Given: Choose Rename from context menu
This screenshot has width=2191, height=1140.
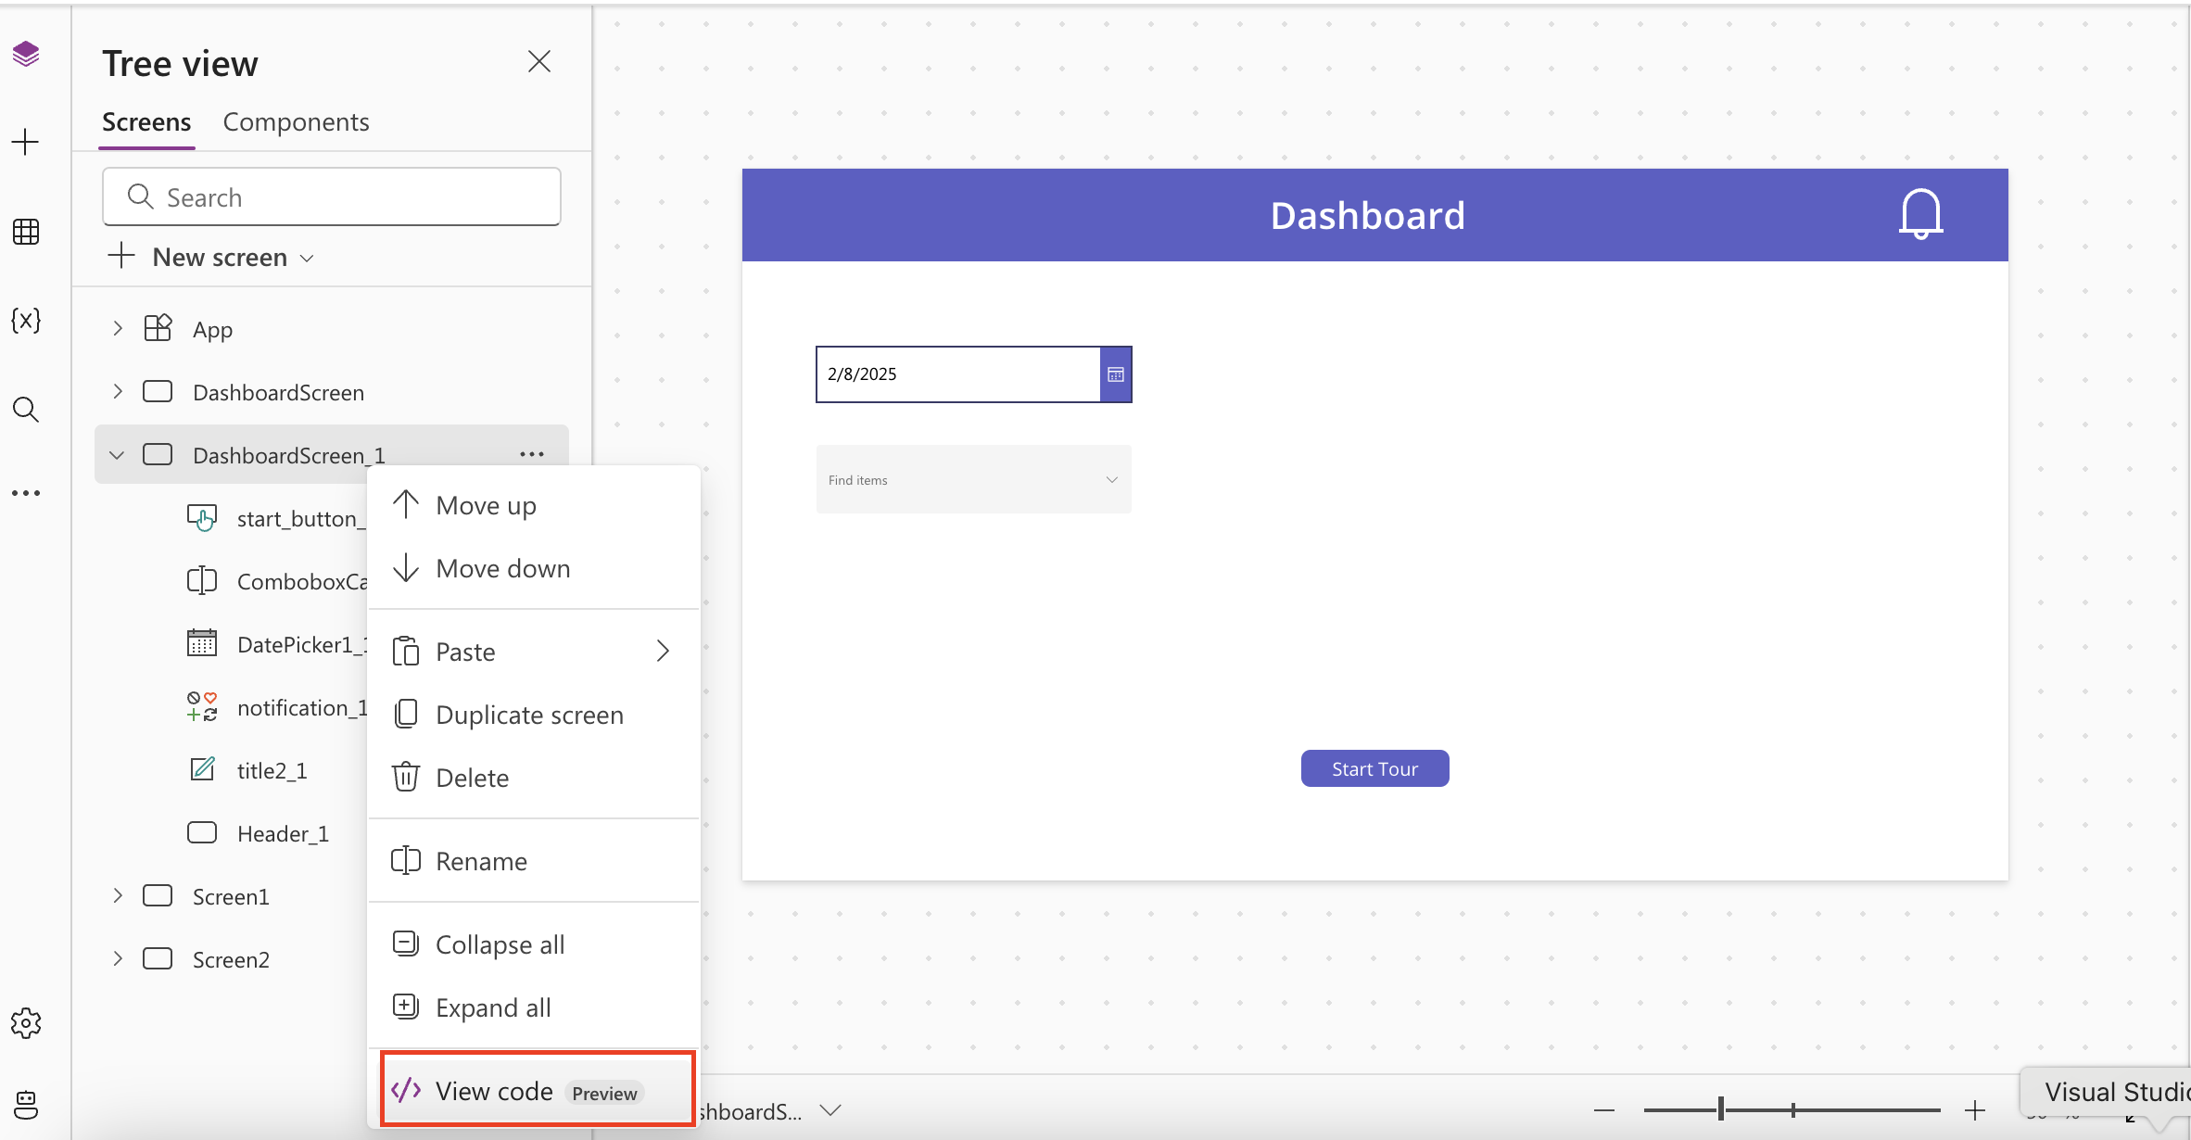Looking at the screenshot, I should point(534,861).
